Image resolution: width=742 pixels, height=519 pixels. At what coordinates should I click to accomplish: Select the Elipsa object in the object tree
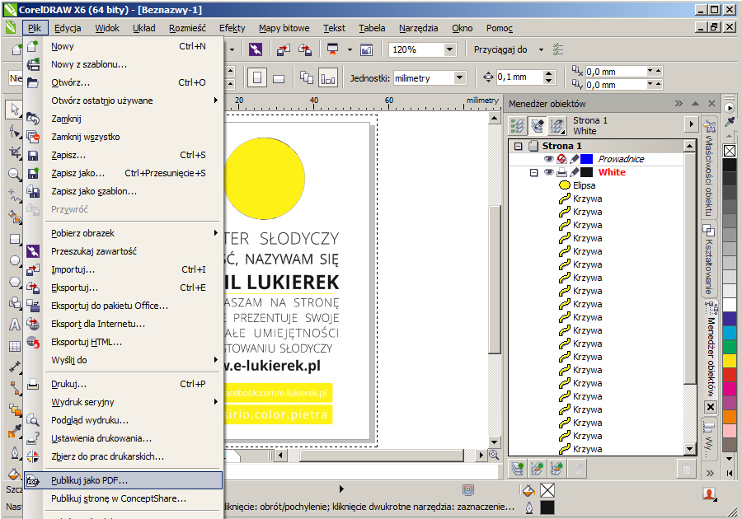[584, 185]
